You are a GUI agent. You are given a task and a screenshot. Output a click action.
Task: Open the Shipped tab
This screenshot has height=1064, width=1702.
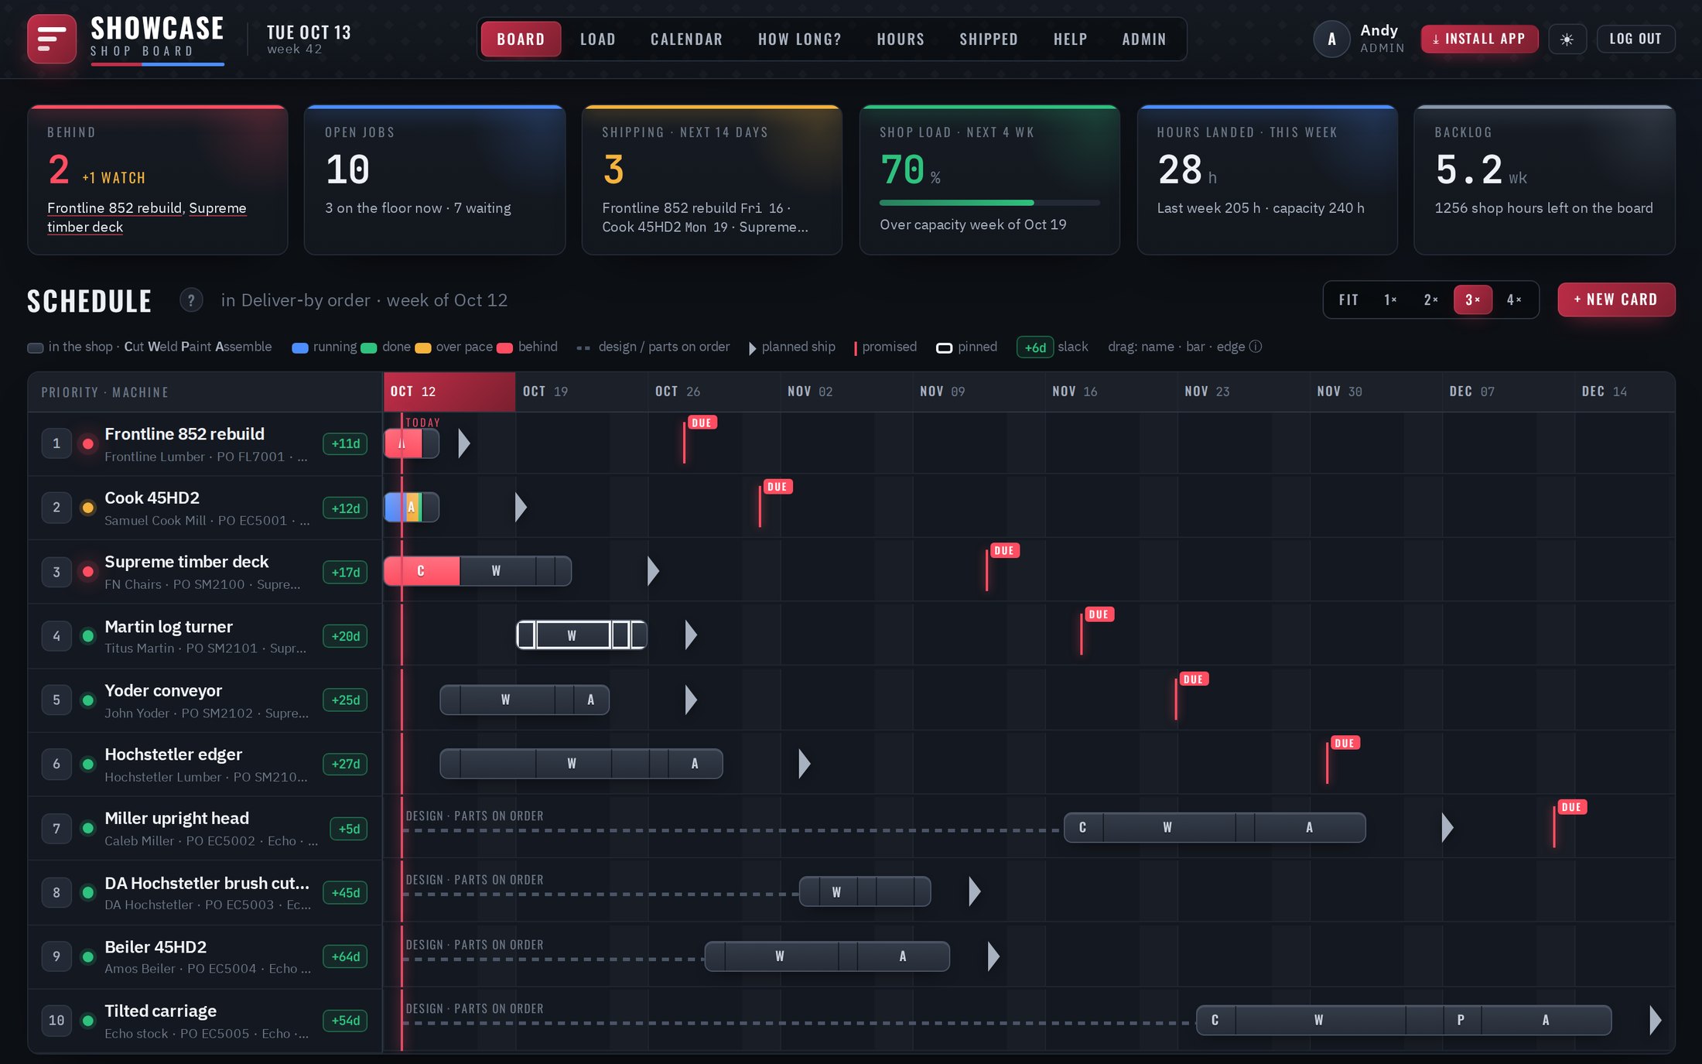point(989,39)
